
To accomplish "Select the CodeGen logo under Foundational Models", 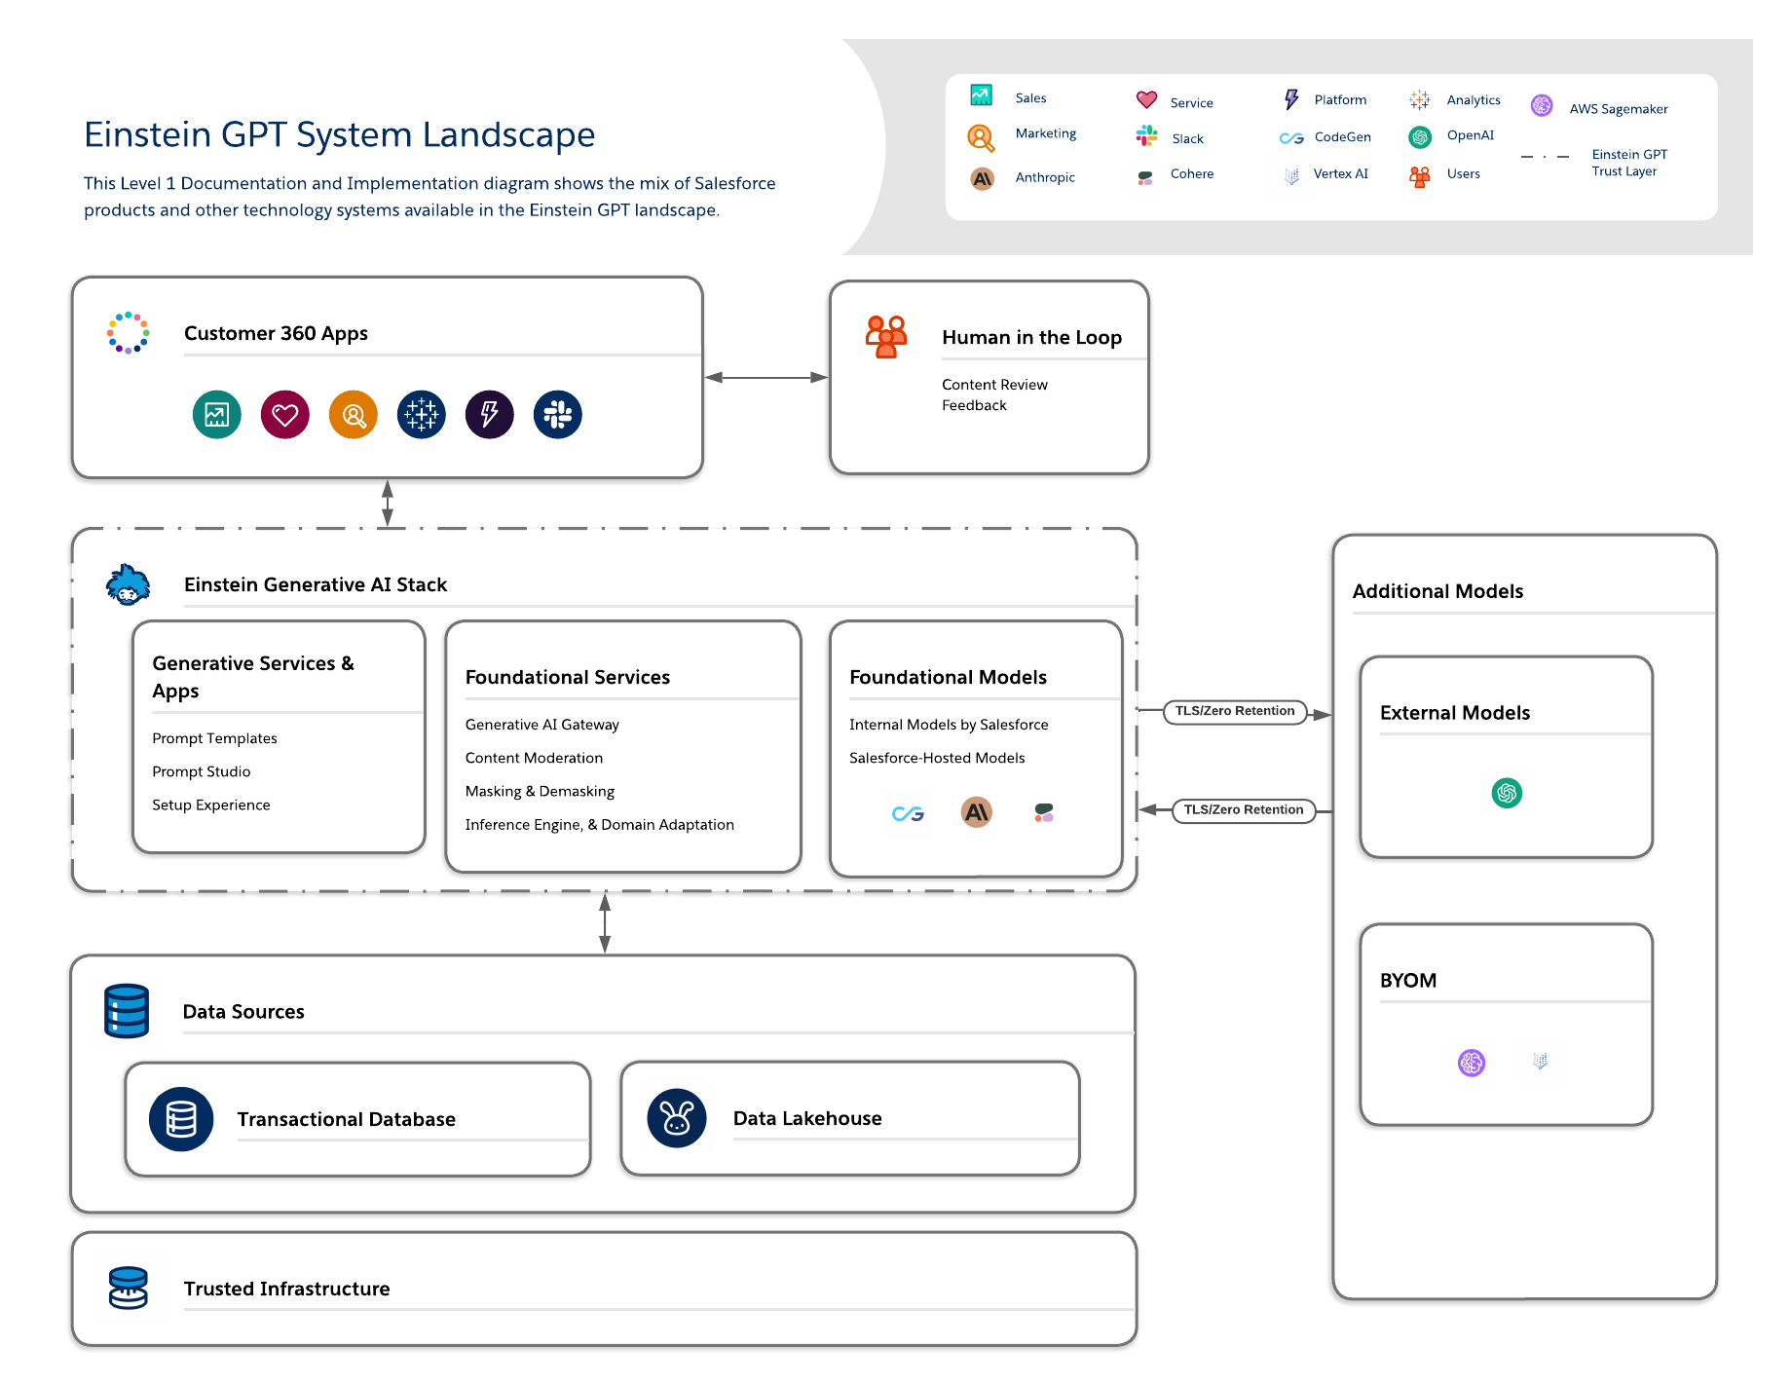I will 907,812.
